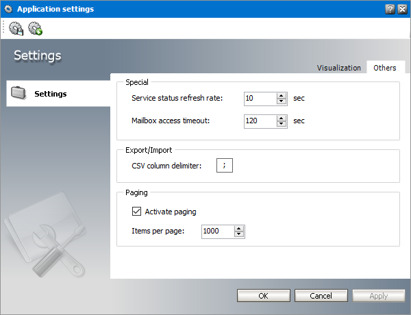Select the Others tab

coord(385,68)
